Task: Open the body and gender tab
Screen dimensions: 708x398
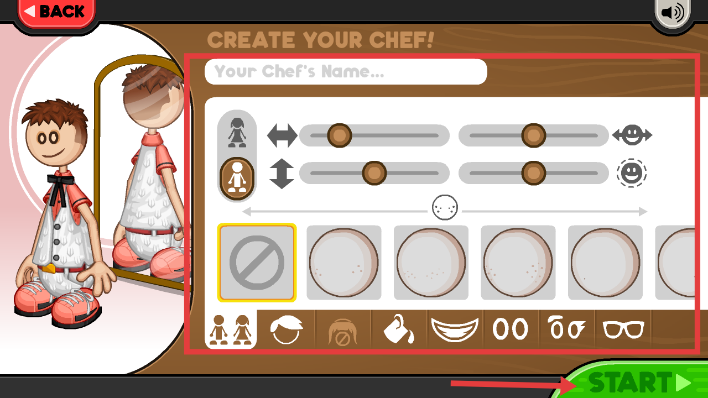Action: tap(231, 329)
